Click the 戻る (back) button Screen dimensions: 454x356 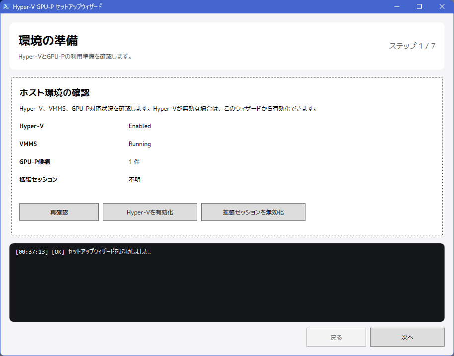pos(336,337)
